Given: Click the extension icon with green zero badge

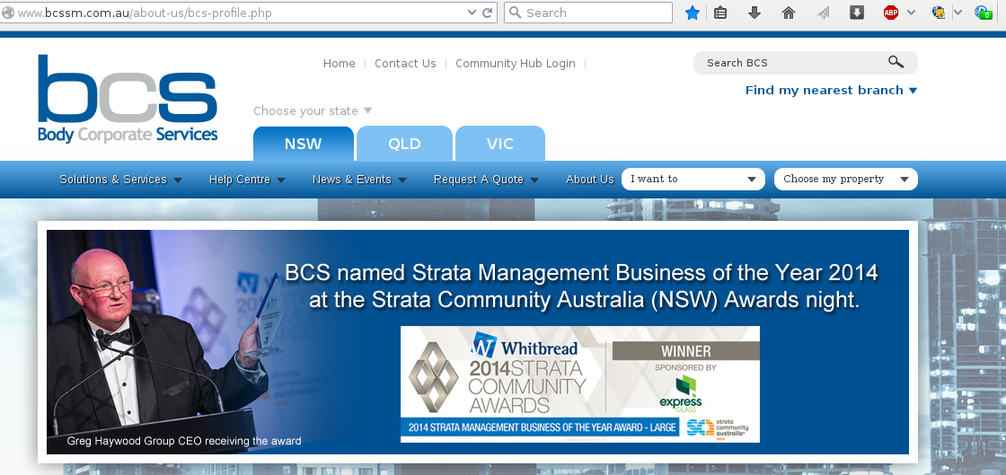Looking at the screenshot, I should (x=983, y=13).
